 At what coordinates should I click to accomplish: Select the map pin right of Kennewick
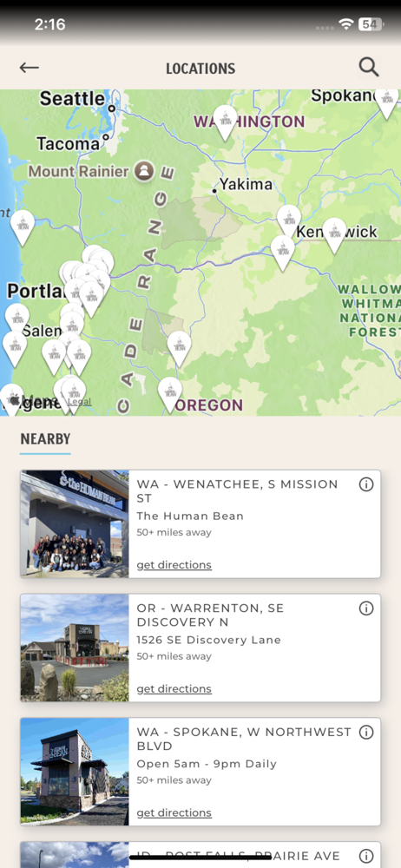click(334, 235)
